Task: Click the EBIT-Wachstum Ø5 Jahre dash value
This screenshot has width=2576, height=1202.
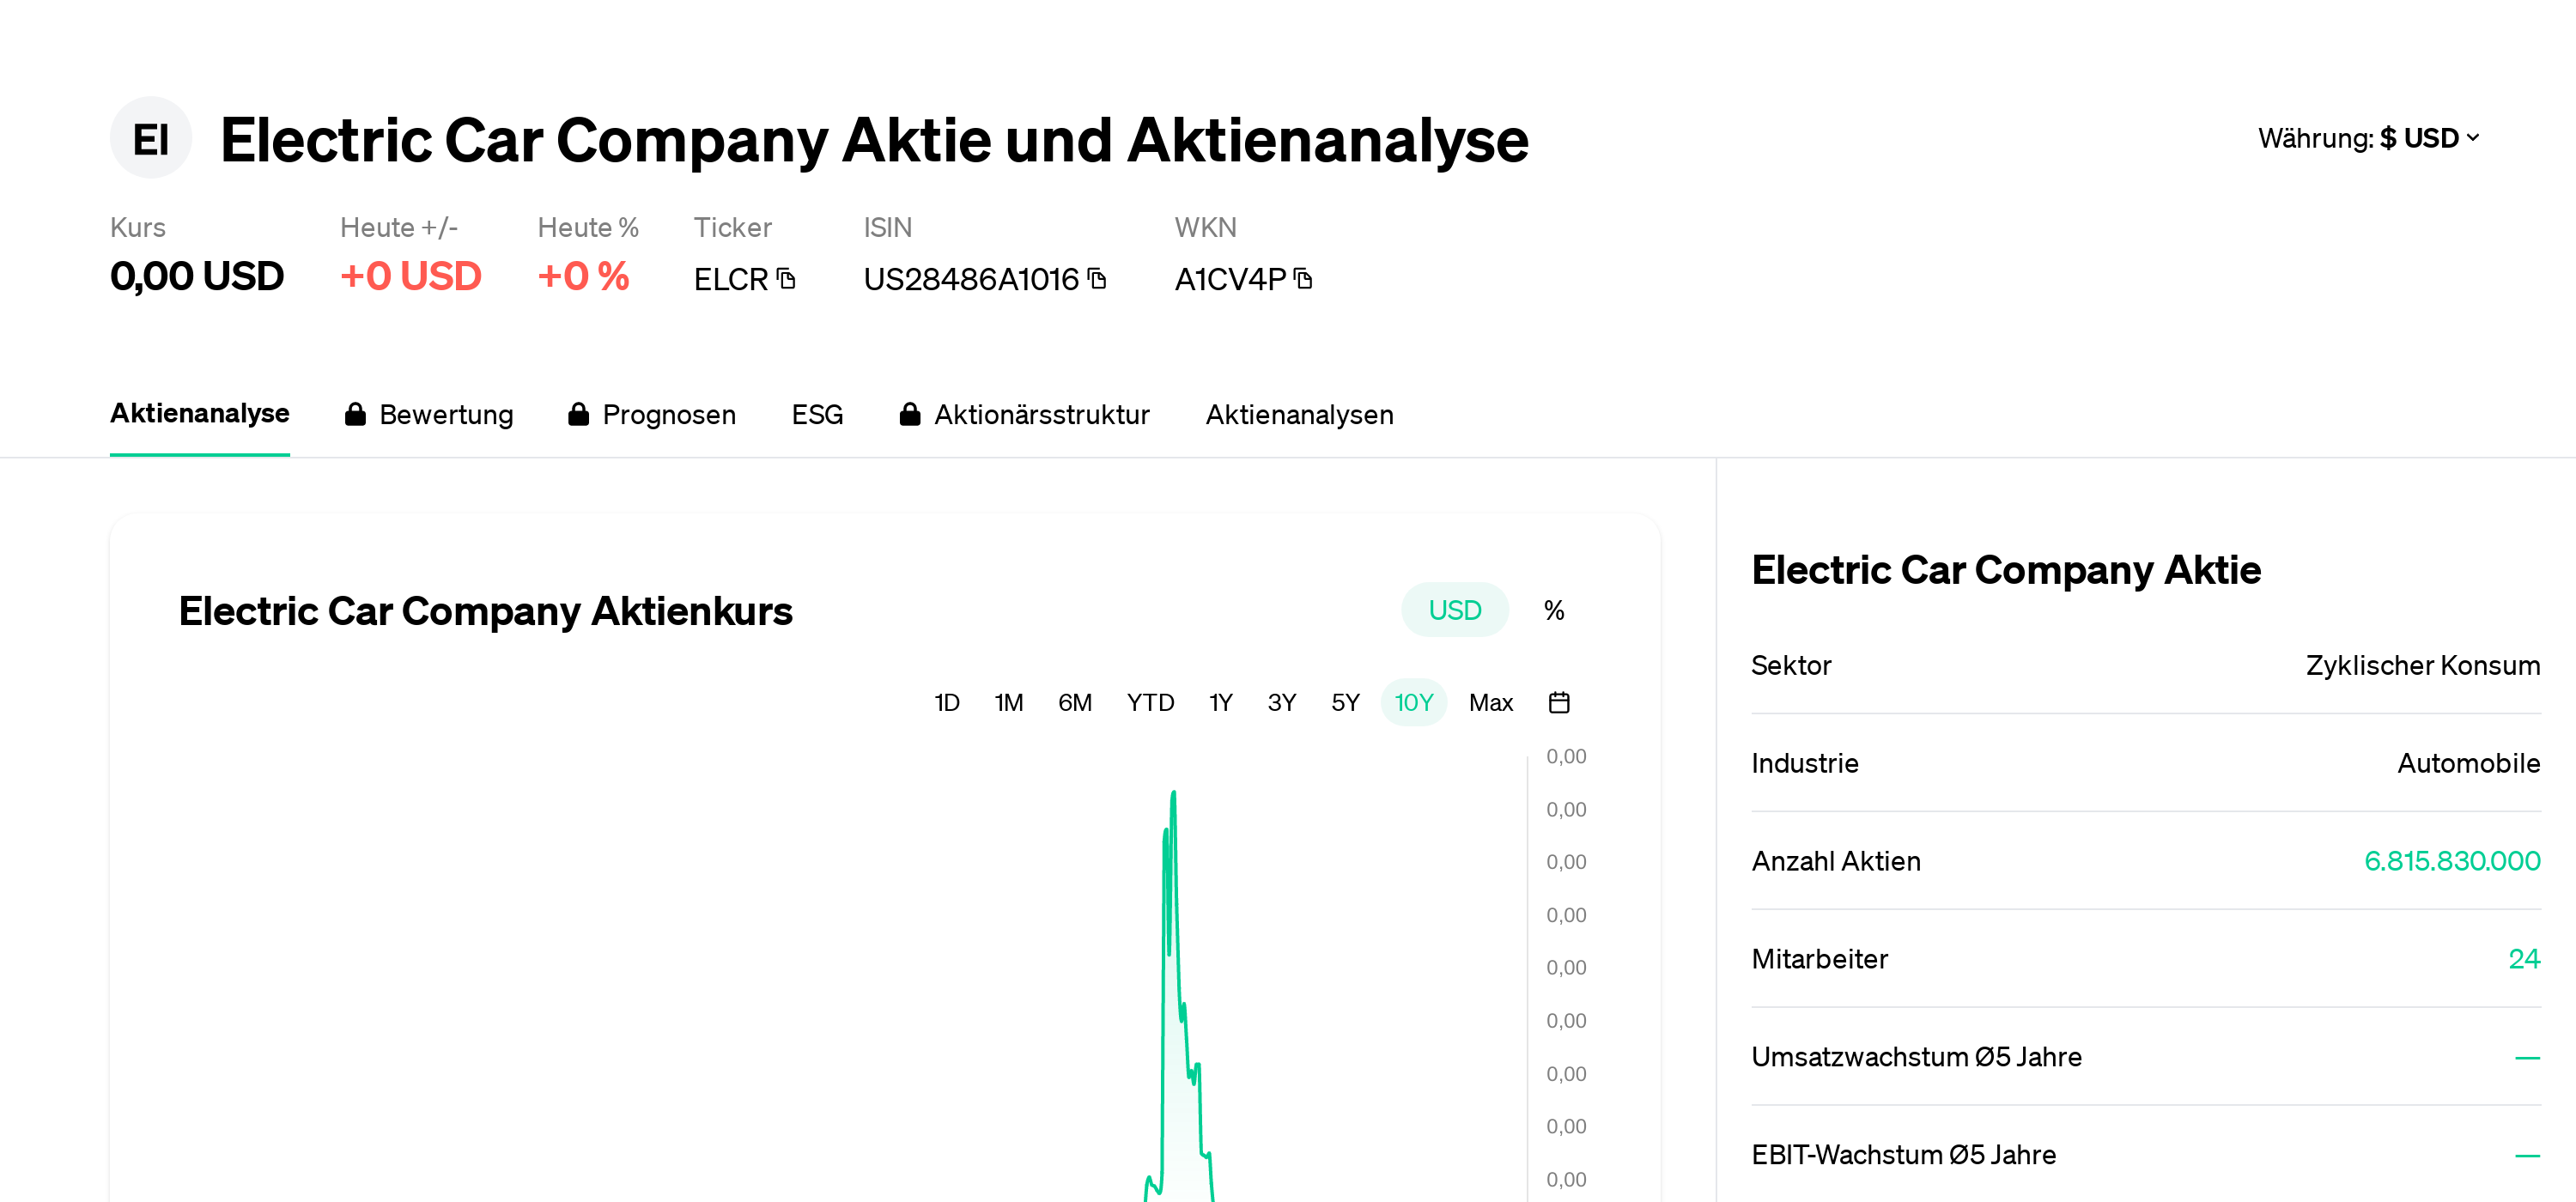Action: [2527, 1155]
